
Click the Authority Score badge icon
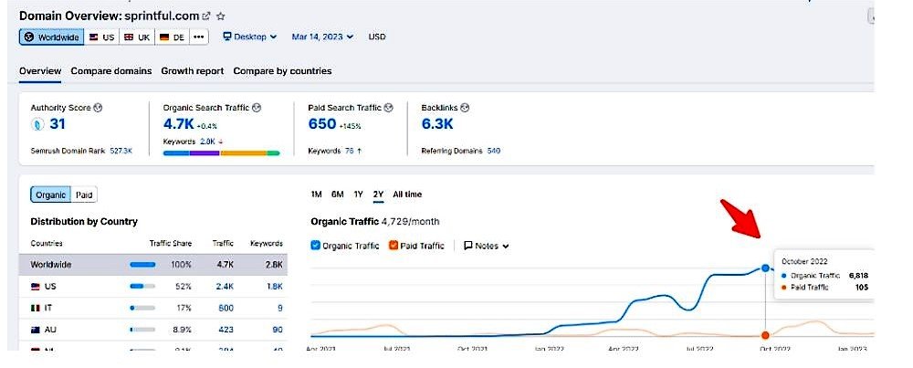click(37, 124)
